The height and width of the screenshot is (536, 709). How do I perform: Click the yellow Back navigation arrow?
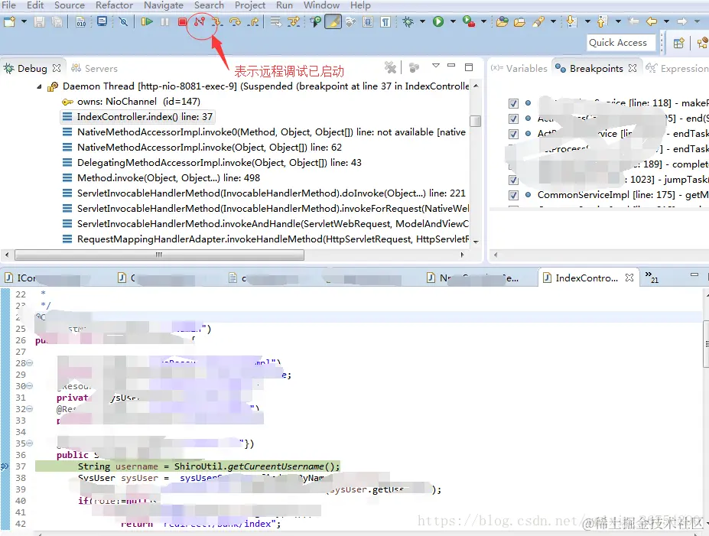(652, 21)
